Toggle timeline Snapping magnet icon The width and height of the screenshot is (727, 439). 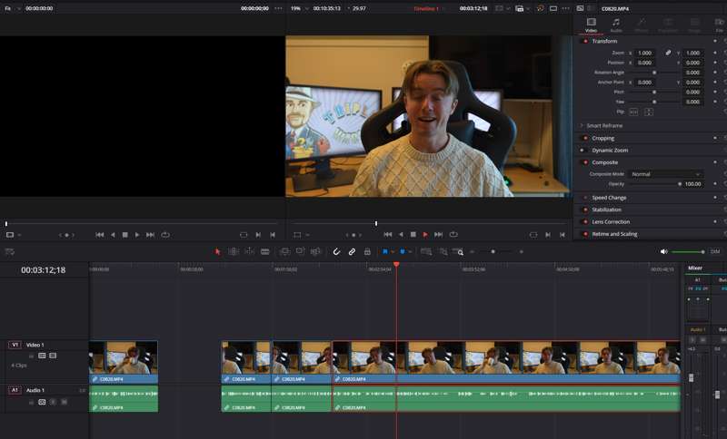[336, 251]
